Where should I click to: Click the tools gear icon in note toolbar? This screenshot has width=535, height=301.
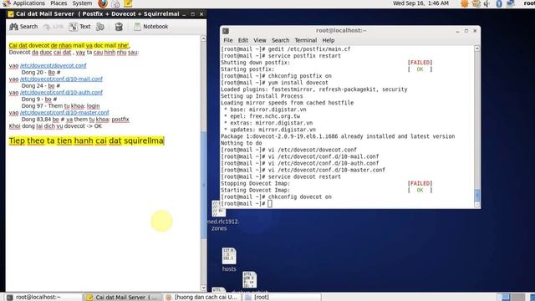[100, 27]
